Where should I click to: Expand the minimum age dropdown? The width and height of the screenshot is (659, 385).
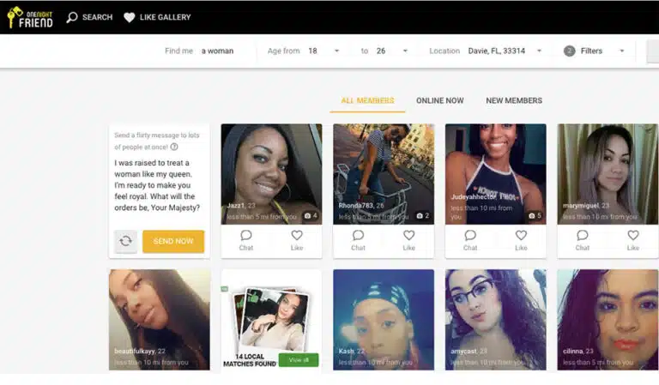[336, 51]
